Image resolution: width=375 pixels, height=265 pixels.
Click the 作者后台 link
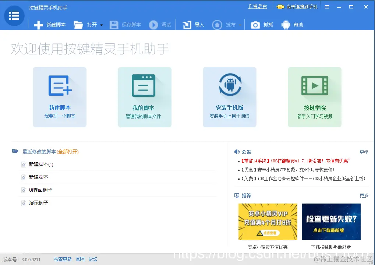pyautogui.click(x=258, y=7)
